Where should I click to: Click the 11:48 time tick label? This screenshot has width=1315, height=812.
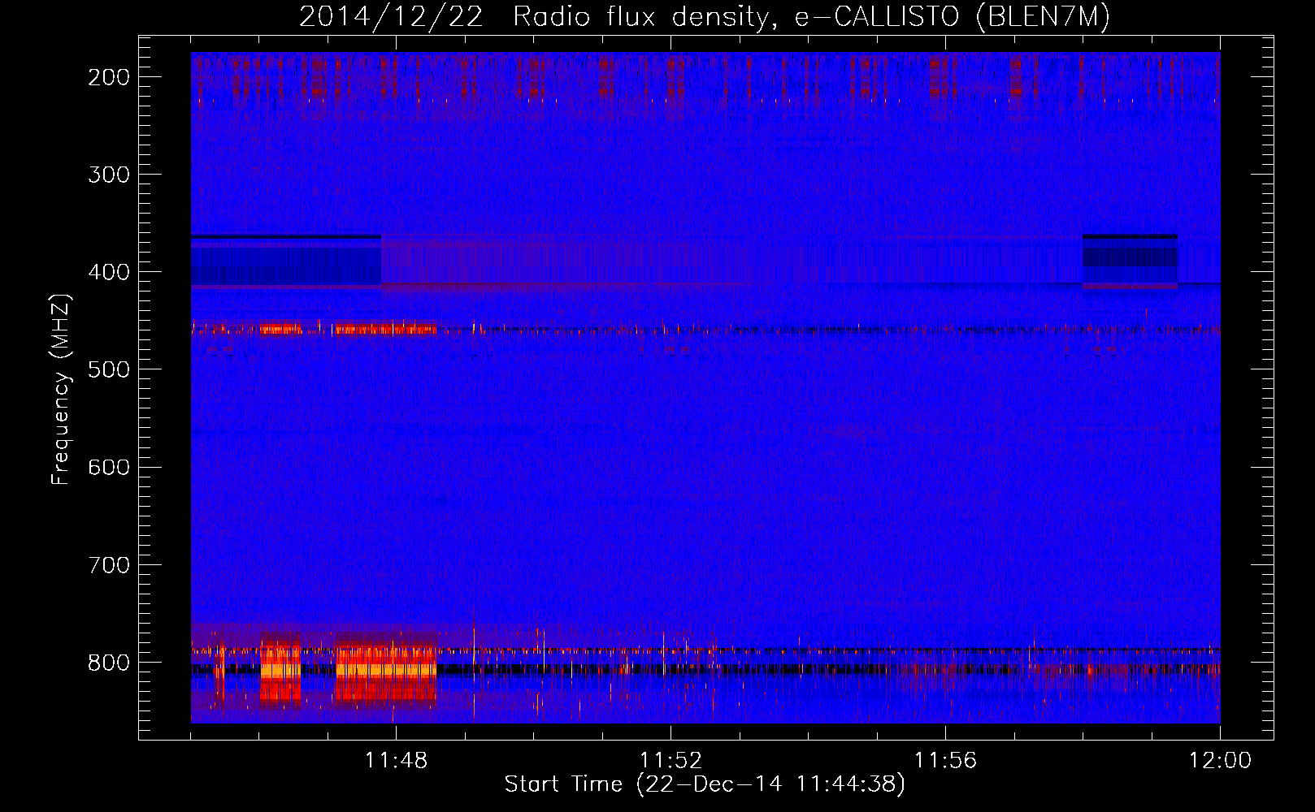tap(396, 761)
